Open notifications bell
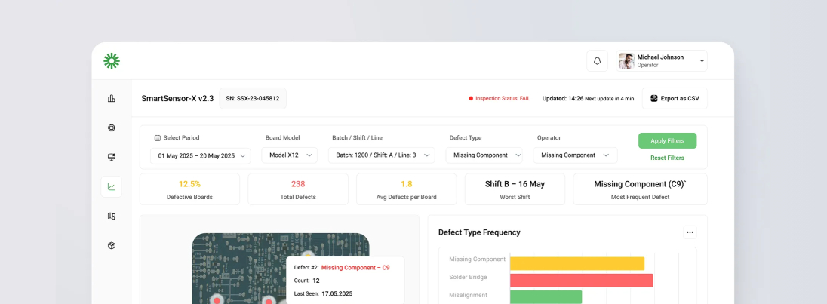The image size is (827, 304). [x=597, y=61]
